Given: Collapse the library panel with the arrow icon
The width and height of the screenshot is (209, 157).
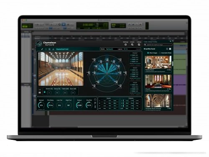Looking at the screenshot, I should (170, 41).
